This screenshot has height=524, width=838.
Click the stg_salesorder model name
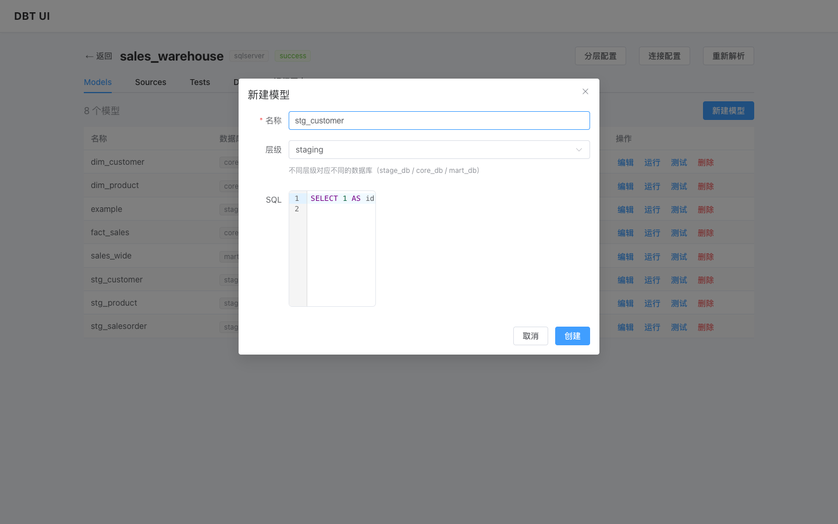[119, 326]
